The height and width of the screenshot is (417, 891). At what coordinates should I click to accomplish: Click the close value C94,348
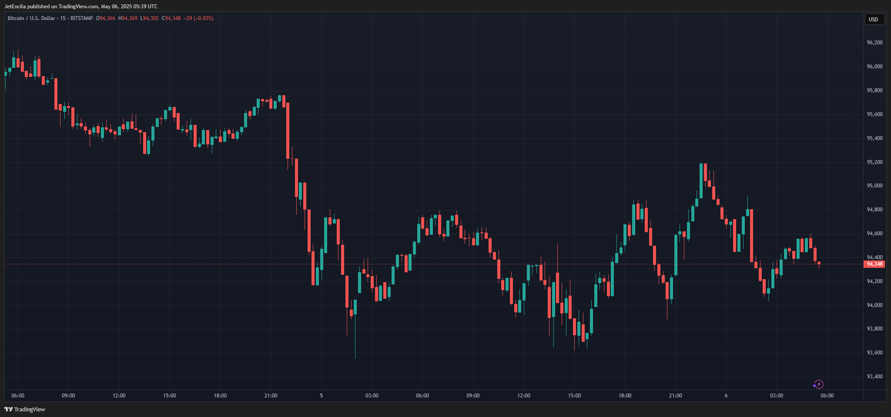pos(171,18)
